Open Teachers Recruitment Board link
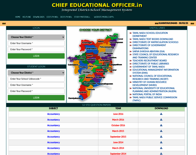This screenshot has height=155, width=196. (x=150, y=61)
